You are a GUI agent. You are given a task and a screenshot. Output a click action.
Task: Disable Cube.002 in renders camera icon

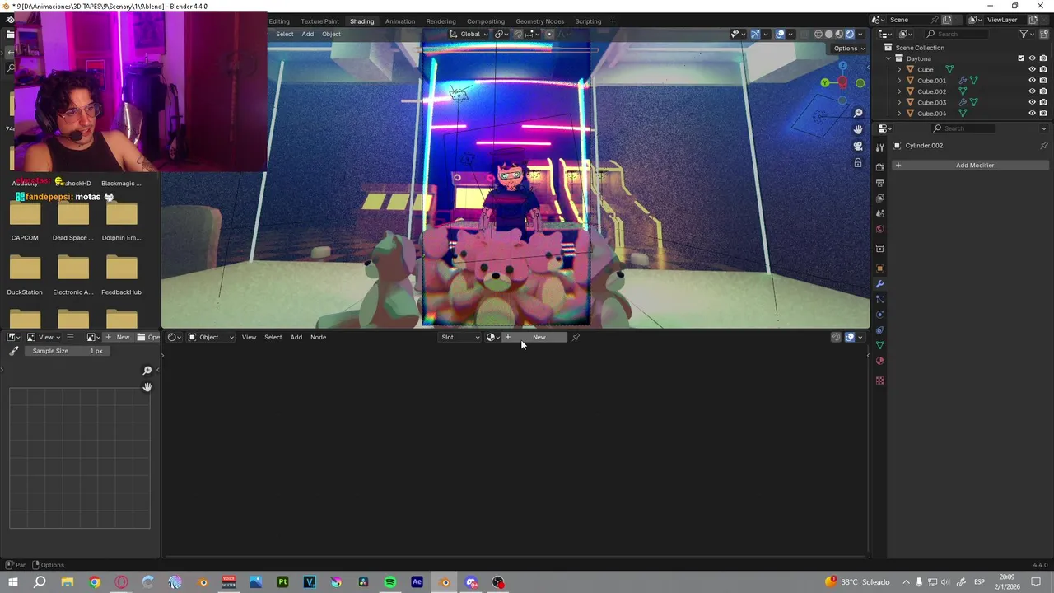1043,91
